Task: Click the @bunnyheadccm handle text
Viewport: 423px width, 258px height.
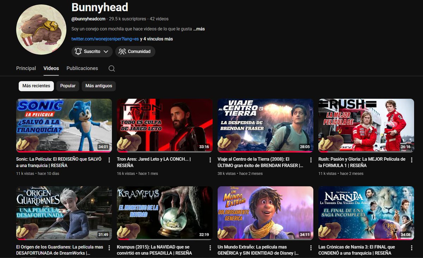Action: click(x=88, y=19)
